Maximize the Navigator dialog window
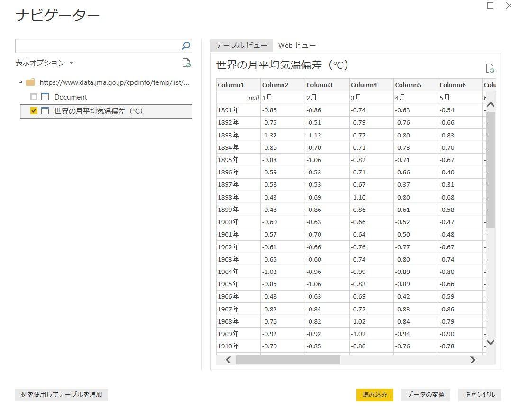The height and width of the screenshot is (410, 511). (x=490, y=6)
